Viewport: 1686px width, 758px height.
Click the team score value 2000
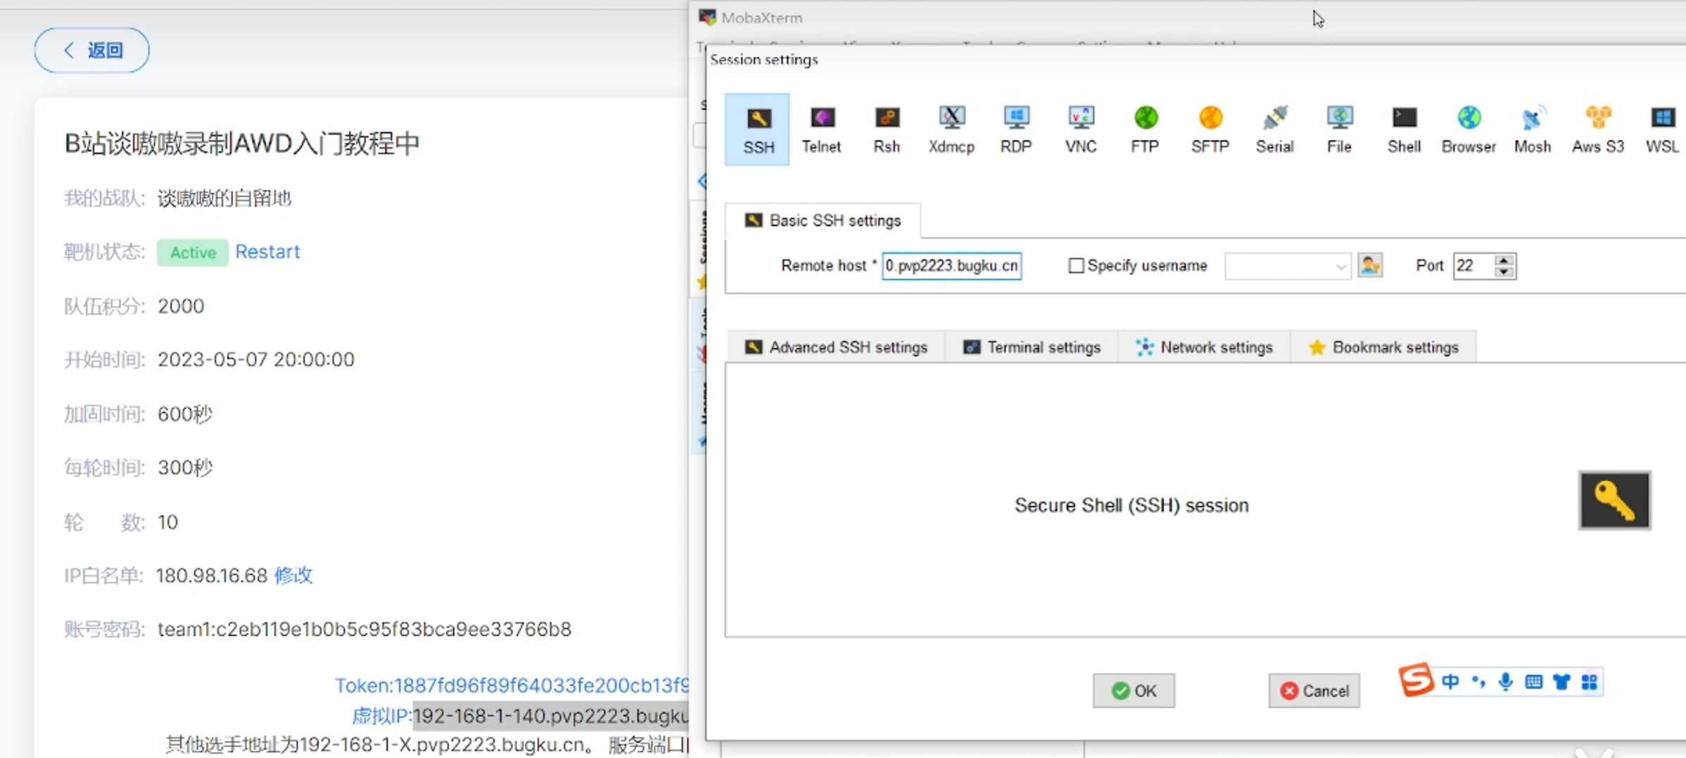[x=181, y=306]
